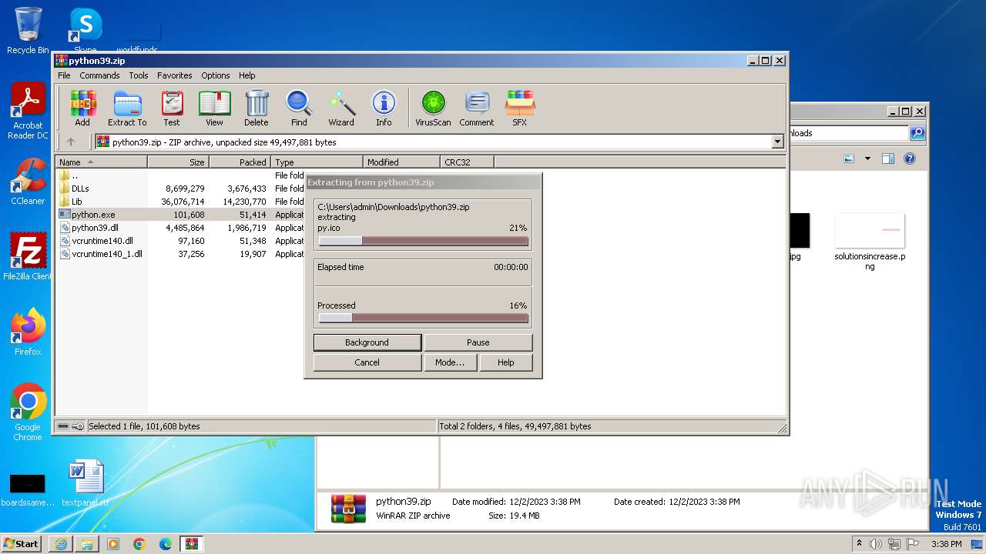Show hidden tray icons arrow

(x=859, y=543)
